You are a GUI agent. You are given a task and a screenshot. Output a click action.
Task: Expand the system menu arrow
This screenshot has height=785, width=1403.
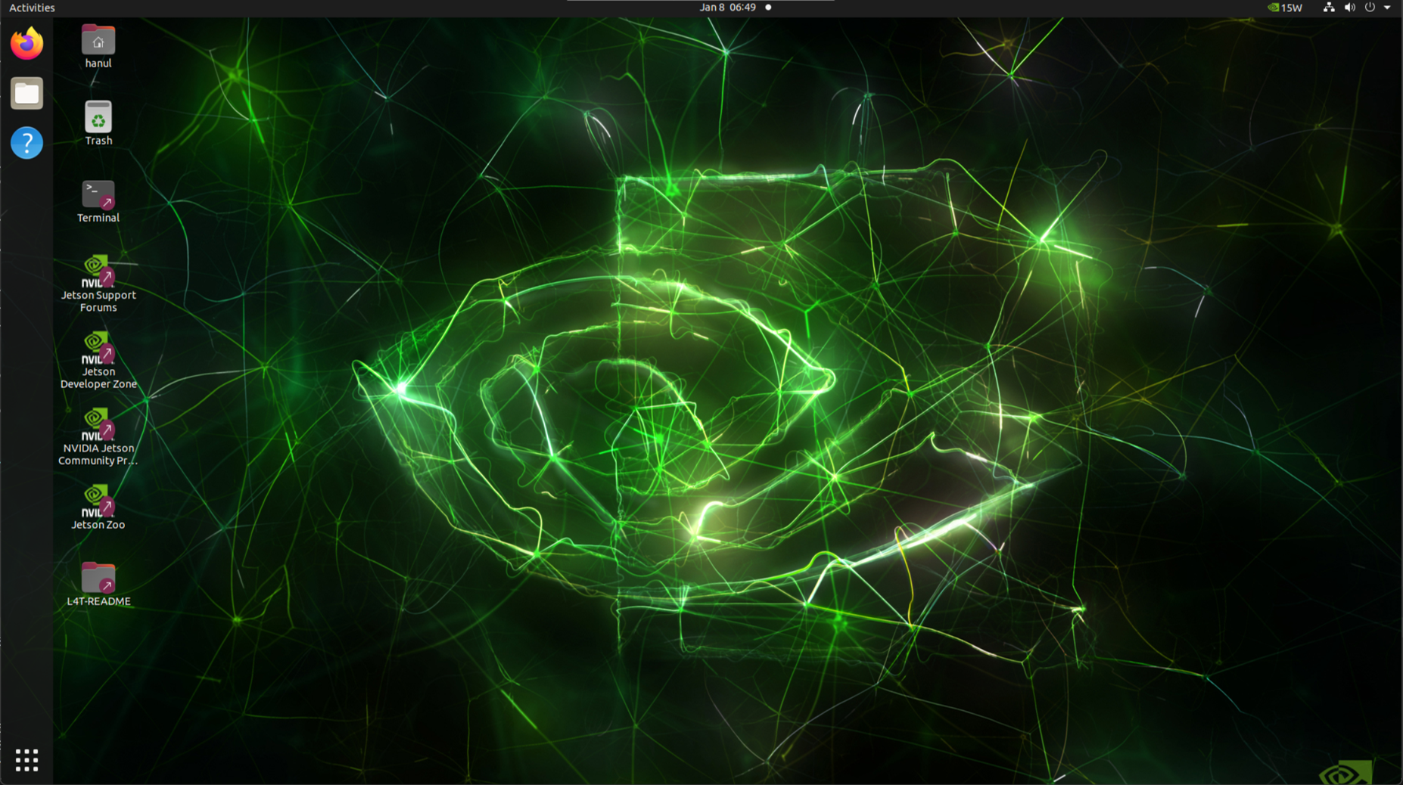[x=1388, y=8]
